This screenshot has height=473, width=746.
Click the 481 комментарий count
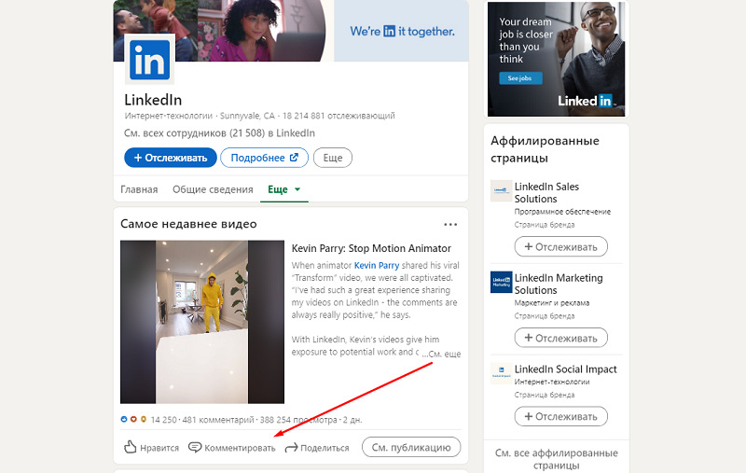tap(218, 420)
